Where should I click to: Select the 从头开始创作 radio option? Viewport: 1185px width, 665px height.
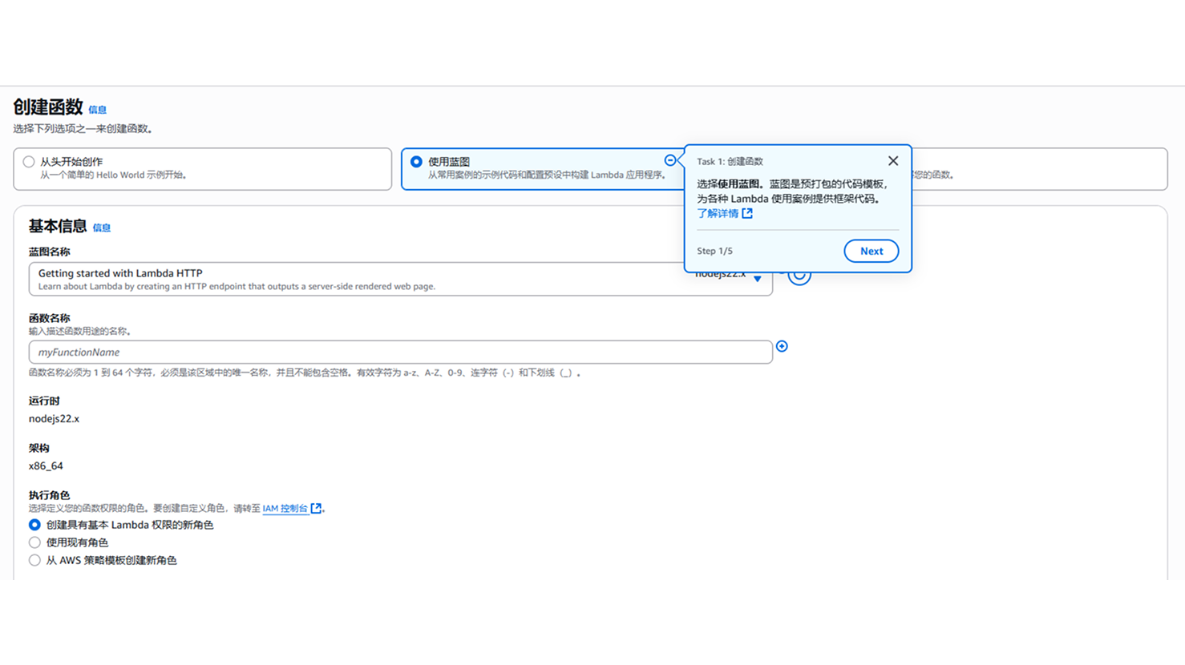[30, 162]
